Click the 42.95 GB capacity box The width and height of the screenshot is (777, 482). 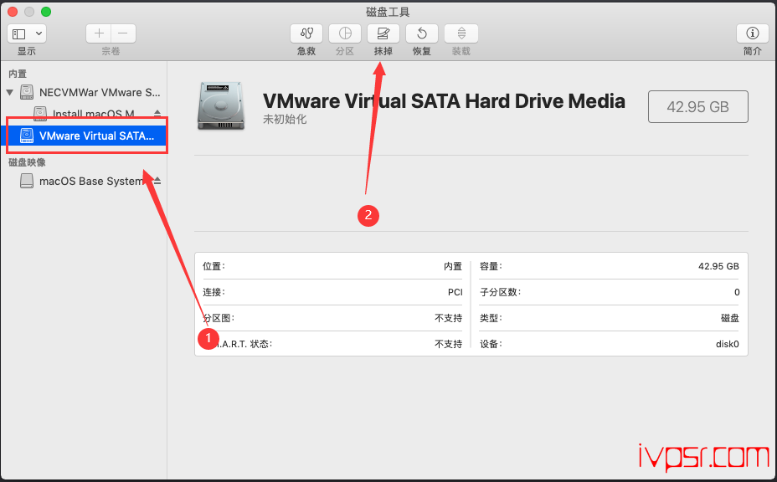pyautogui.click(x=697, y=106)
